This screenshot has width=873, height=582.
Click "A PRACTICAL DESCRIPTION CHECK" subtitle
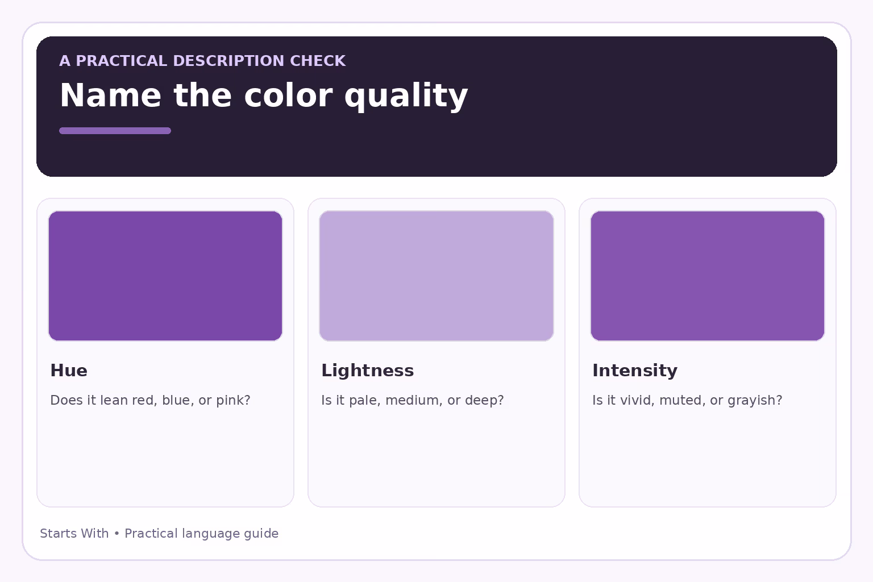202,61
